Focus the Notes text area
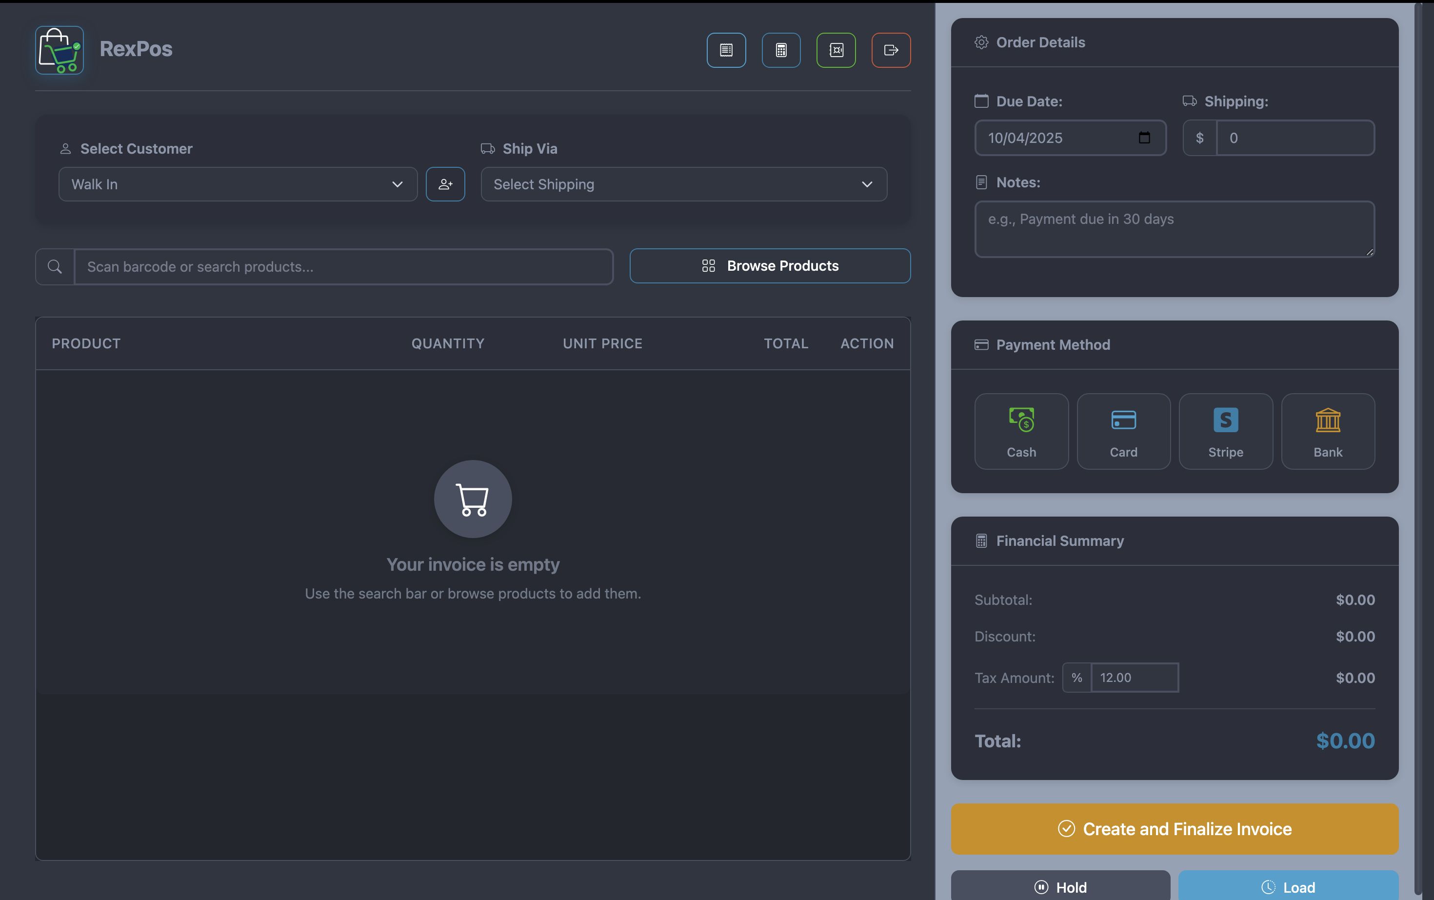Viewport: 1434px width, 900px height. (x=1174, y=229)
